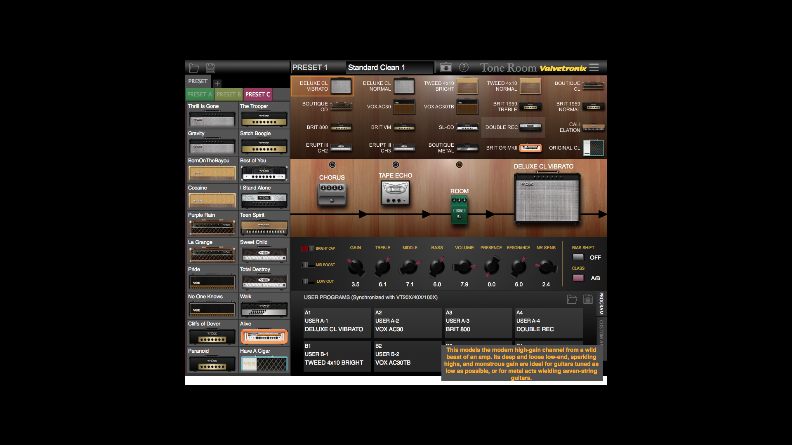Select the TAPE ECHO unit in the signal chain
The image size is (792, 445).
point(395,192)
